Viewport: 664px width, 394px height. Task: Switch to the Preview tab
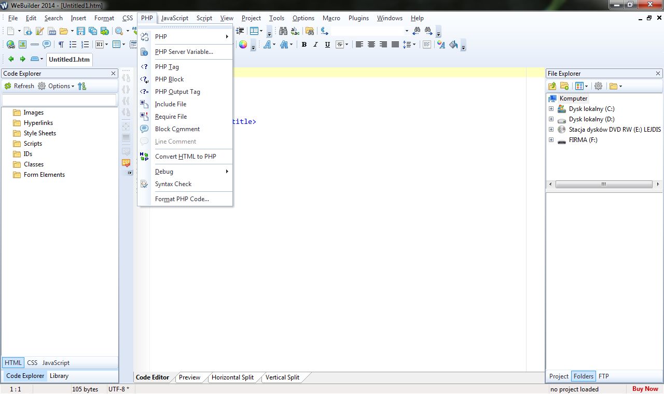coord(189,377)
